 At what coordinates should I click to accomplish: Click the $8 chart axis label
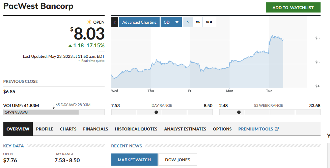(x=318, y=38)
